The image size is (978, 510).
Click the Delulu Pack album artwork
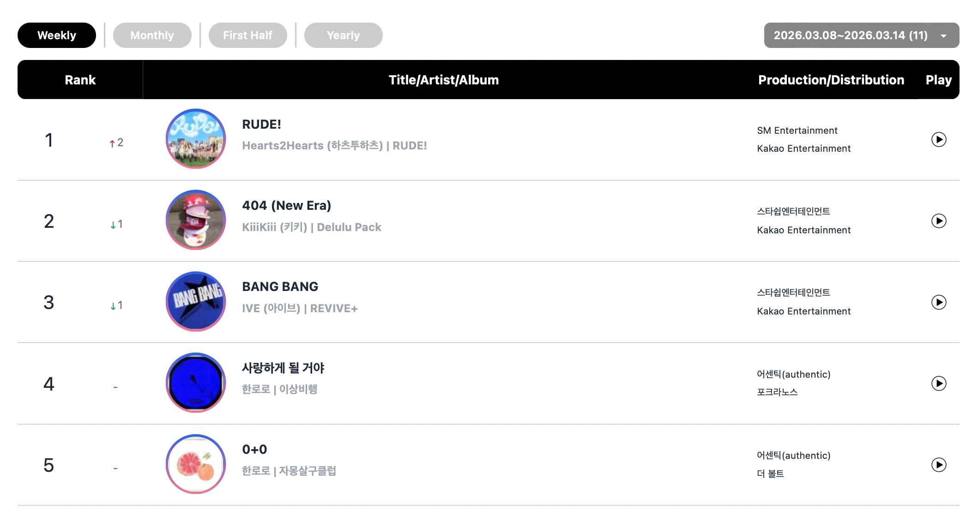coord(196,220)
